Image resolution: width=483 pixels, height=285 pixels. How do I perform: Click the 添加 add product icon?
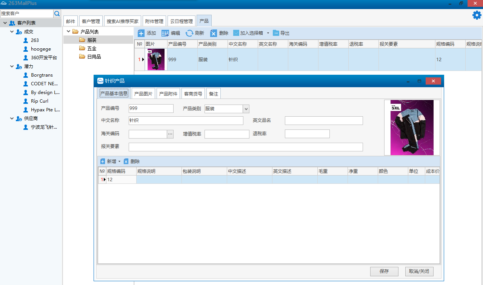pos(141,33)
